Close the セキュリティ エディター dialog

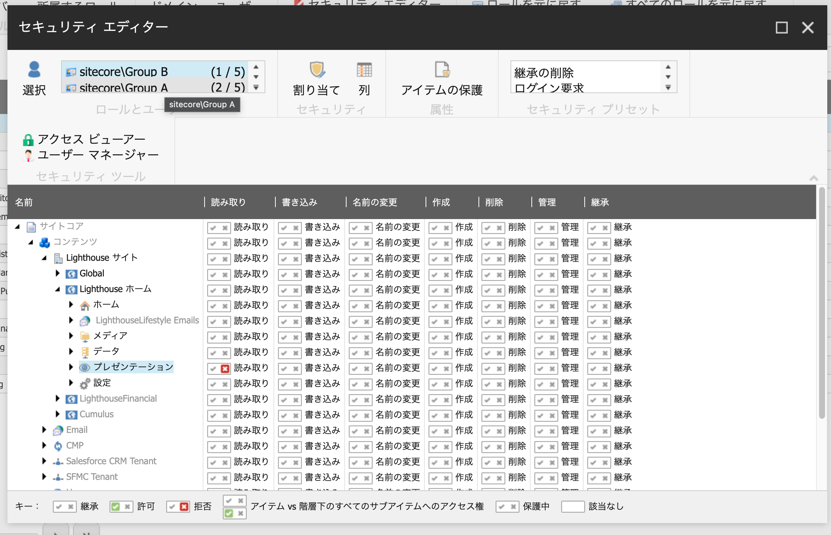click(x=808, y=28)
